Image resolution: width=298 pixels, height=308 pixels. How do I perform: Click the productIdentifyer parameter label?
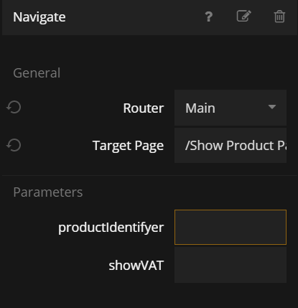[x=111, y=228]
